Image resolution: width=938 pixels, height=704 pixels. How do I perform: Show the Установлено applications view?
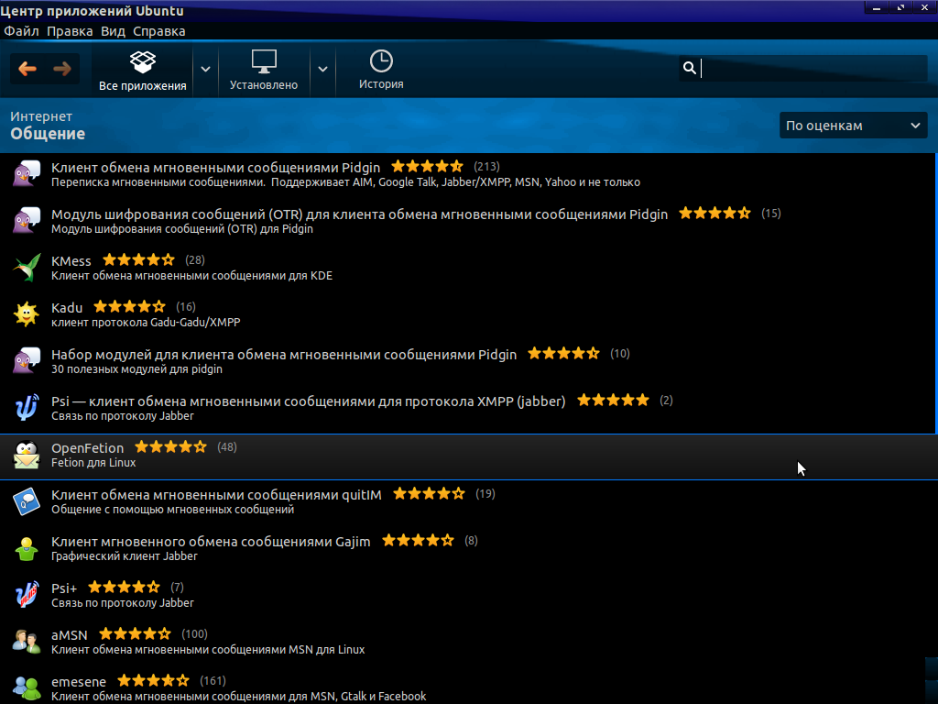click(264, 71)
